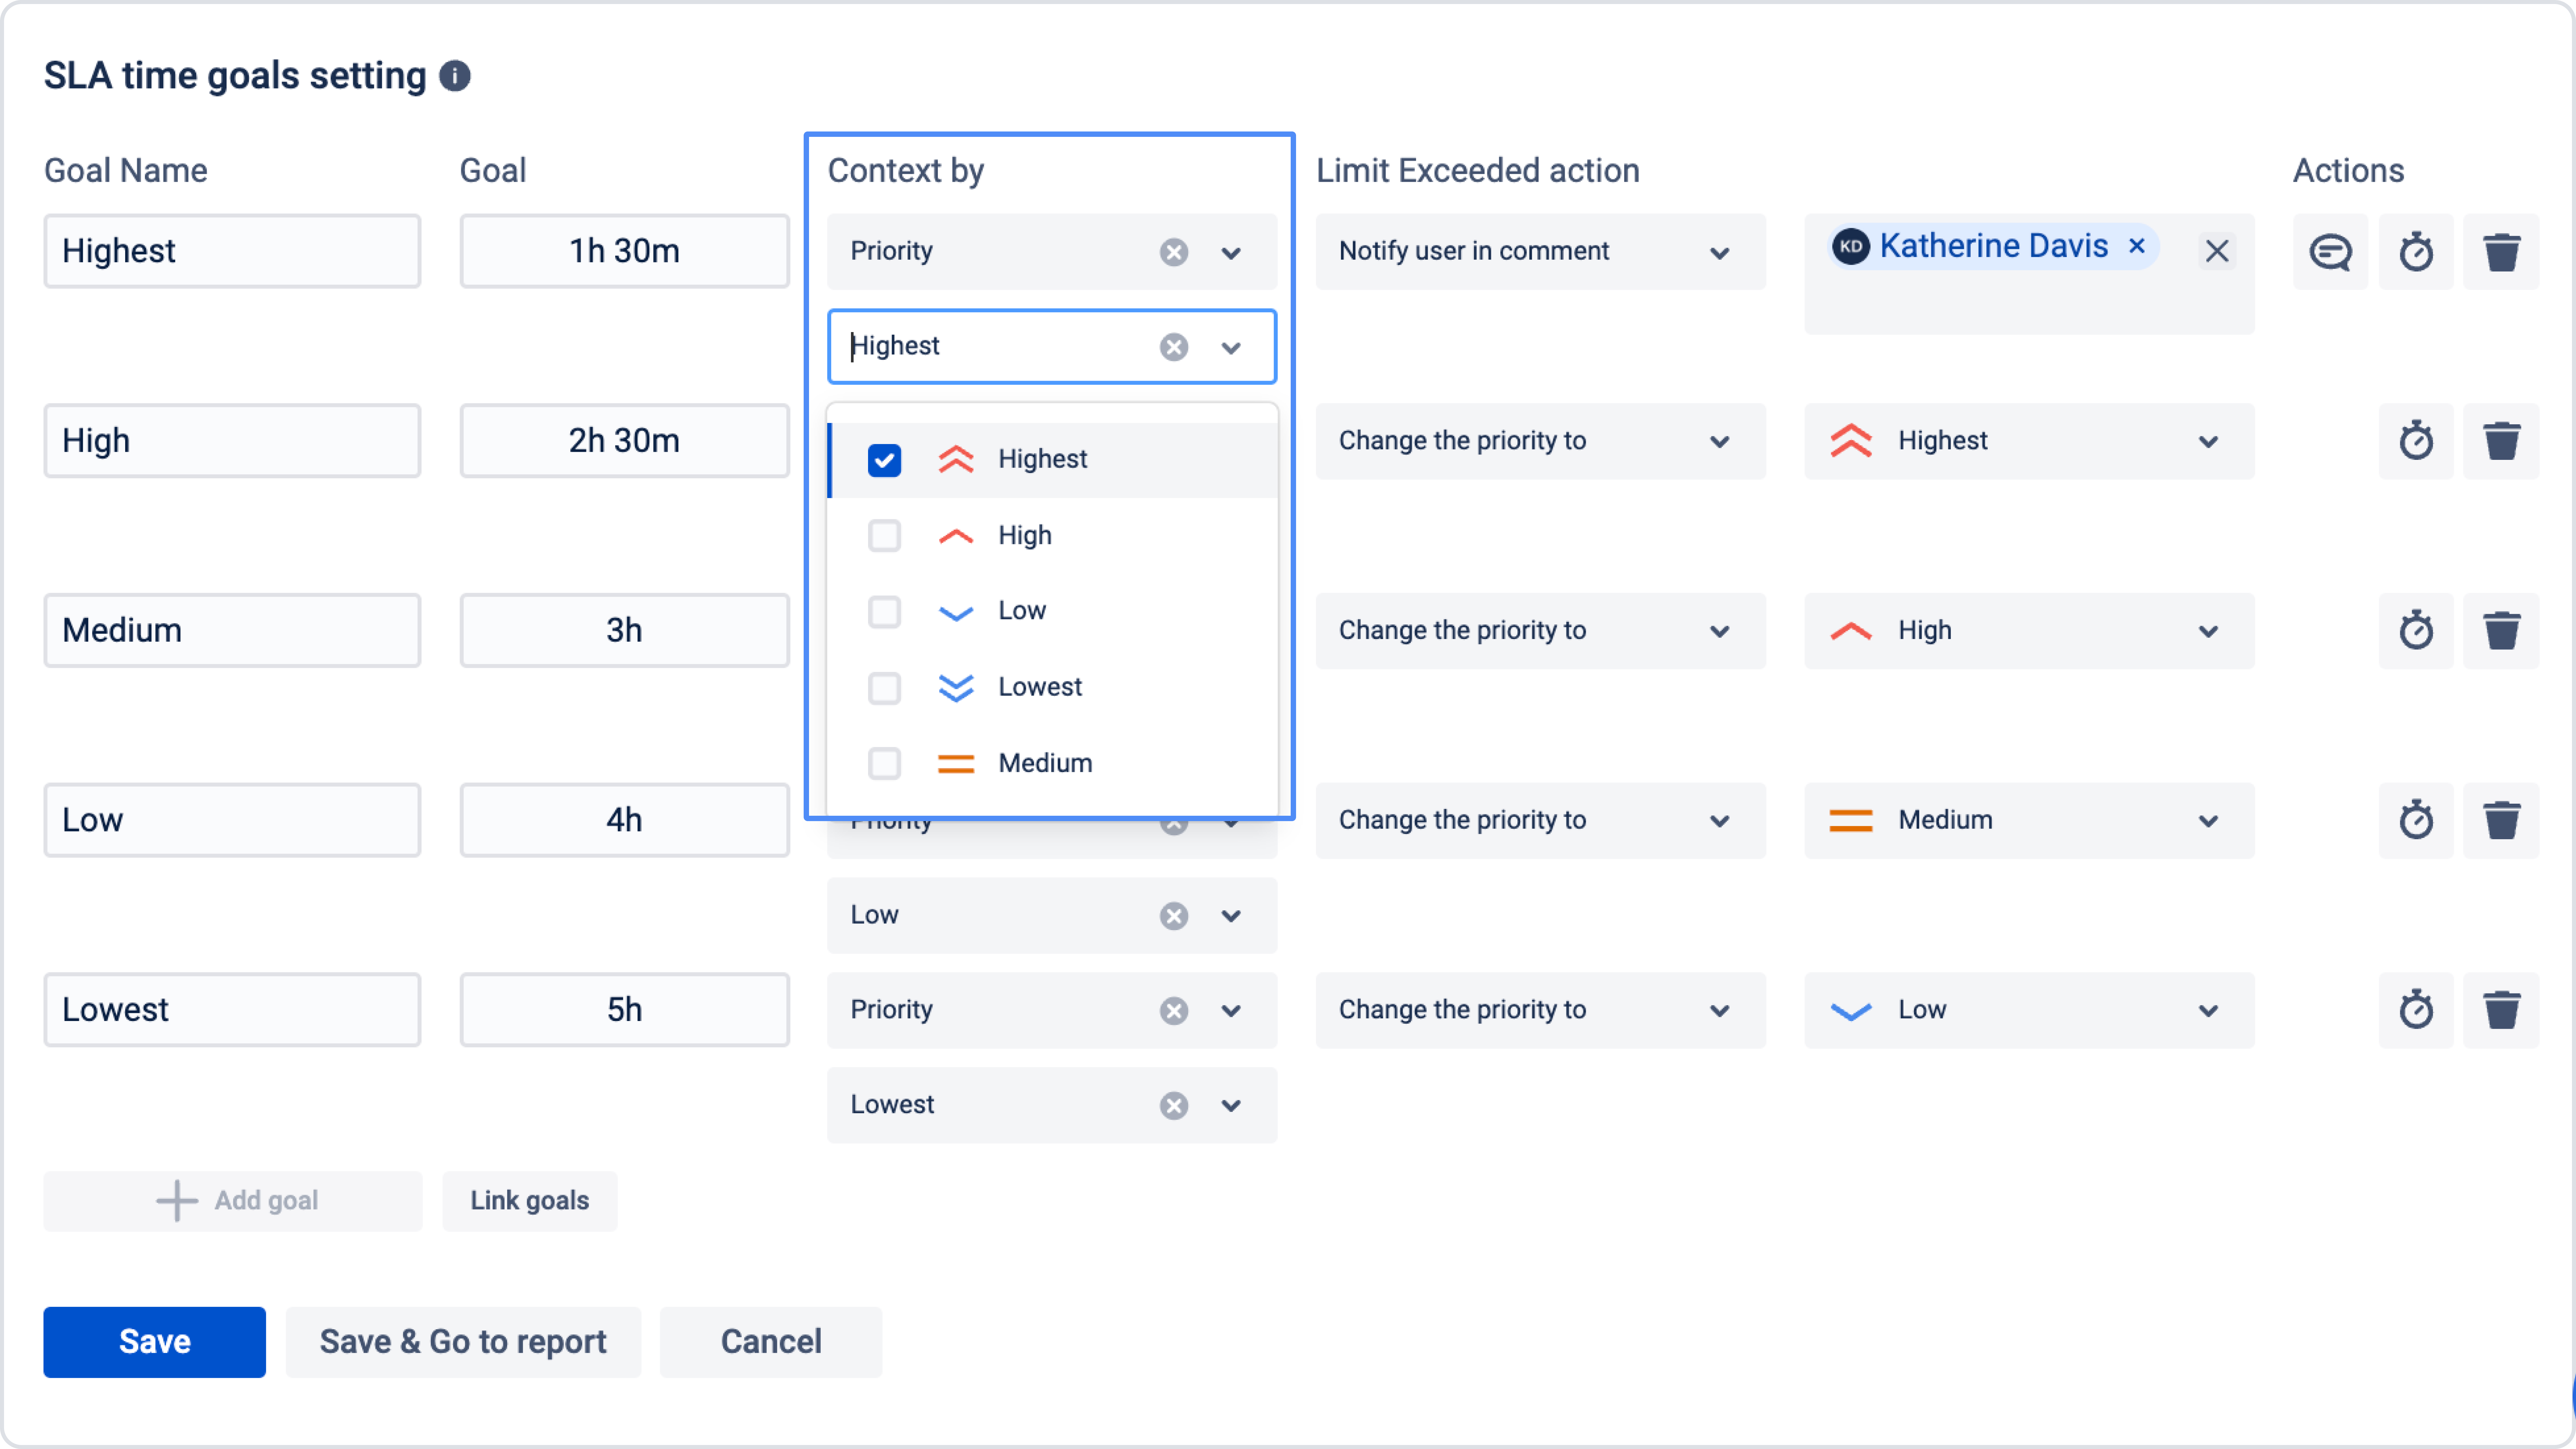The height and width of the screenshot is (1449, 2576).
Task: Clear the Priority context field in first row
Action: point(1174,251)
